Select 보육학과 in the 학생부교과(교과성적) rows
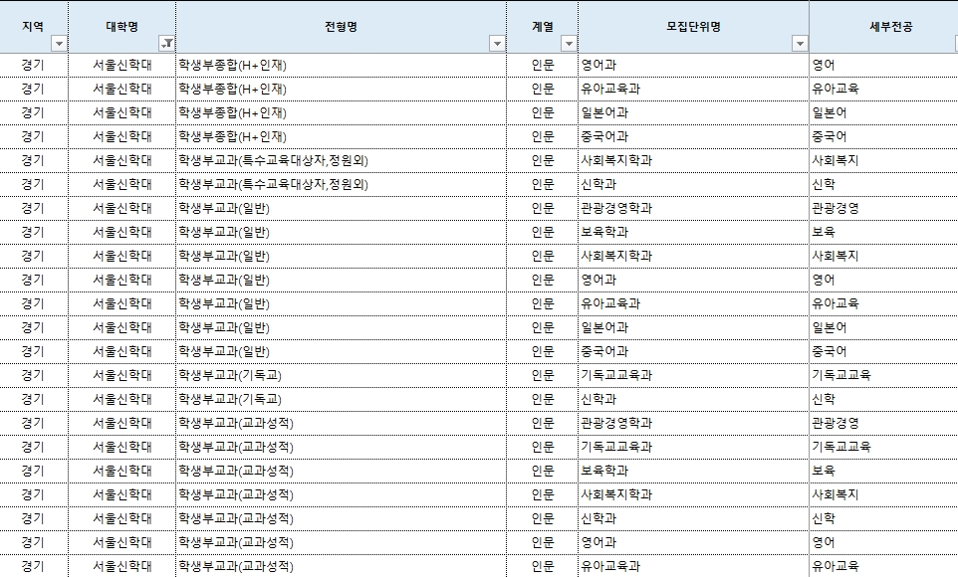The height and width of the screenshot is (577, 958). (604, 471)
